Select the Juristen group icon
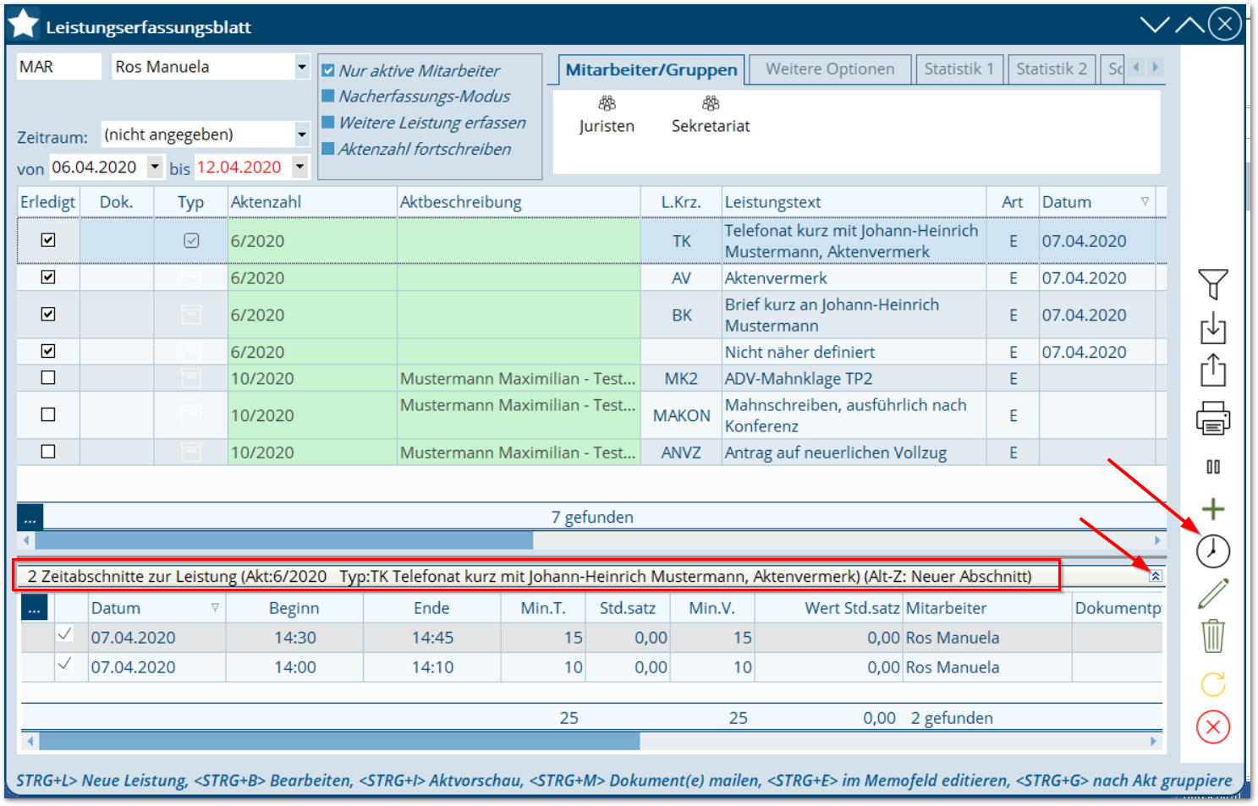1258x806 pixels. 607,104
